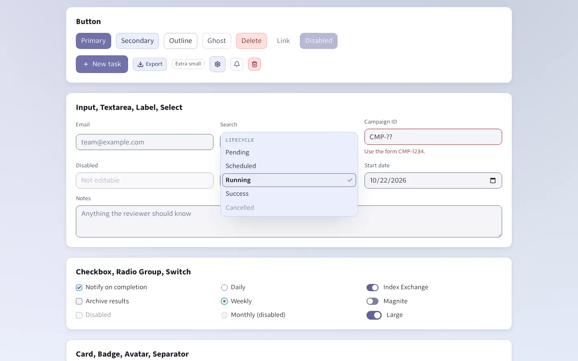Select the checked Running option

tap(289, 180)
